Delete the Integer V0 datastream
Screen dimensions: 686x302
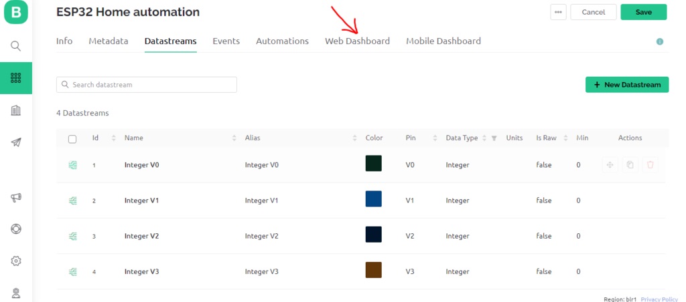[650, 165]
